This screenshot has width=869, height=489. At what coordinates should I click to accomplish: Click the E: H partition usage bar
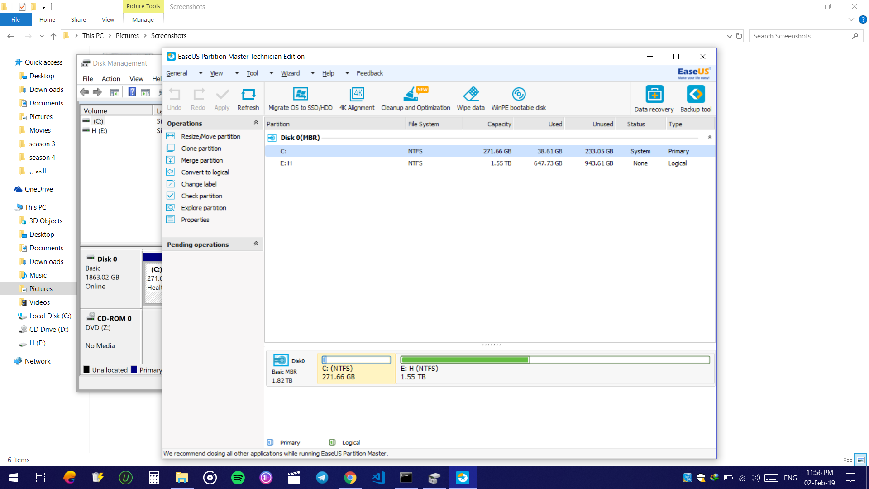pos(555,360)
